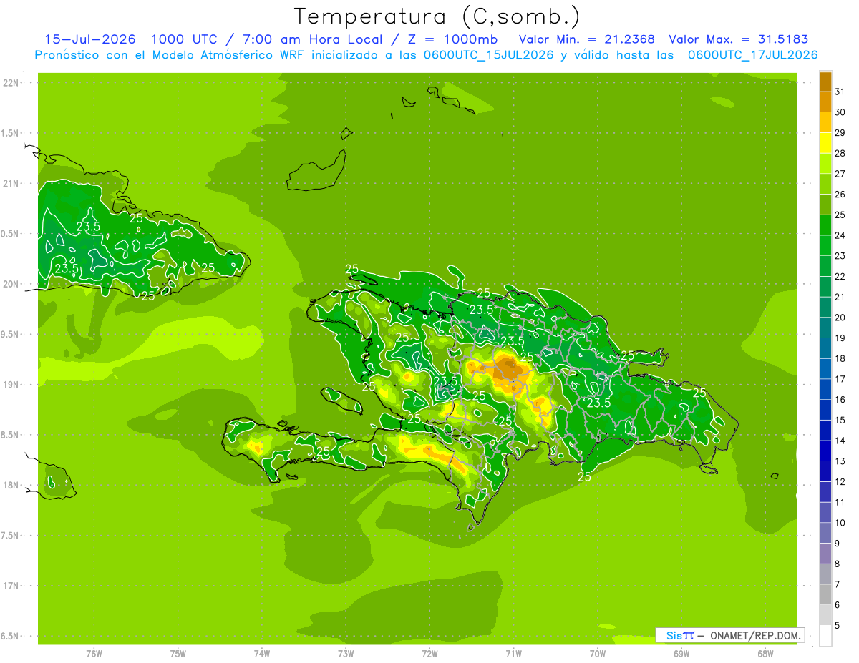
Task: Pick the light gray swatch between 5 and 6
Action: tap(825, 615)
